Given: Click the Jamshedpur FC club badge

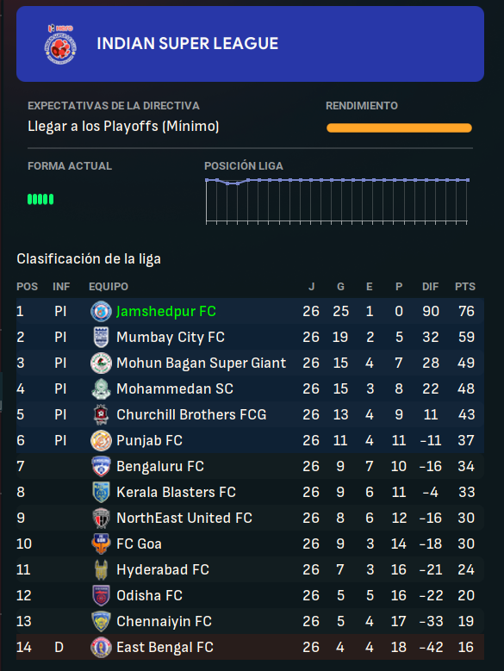Looking at the screenshot, I should coord(101,311).
